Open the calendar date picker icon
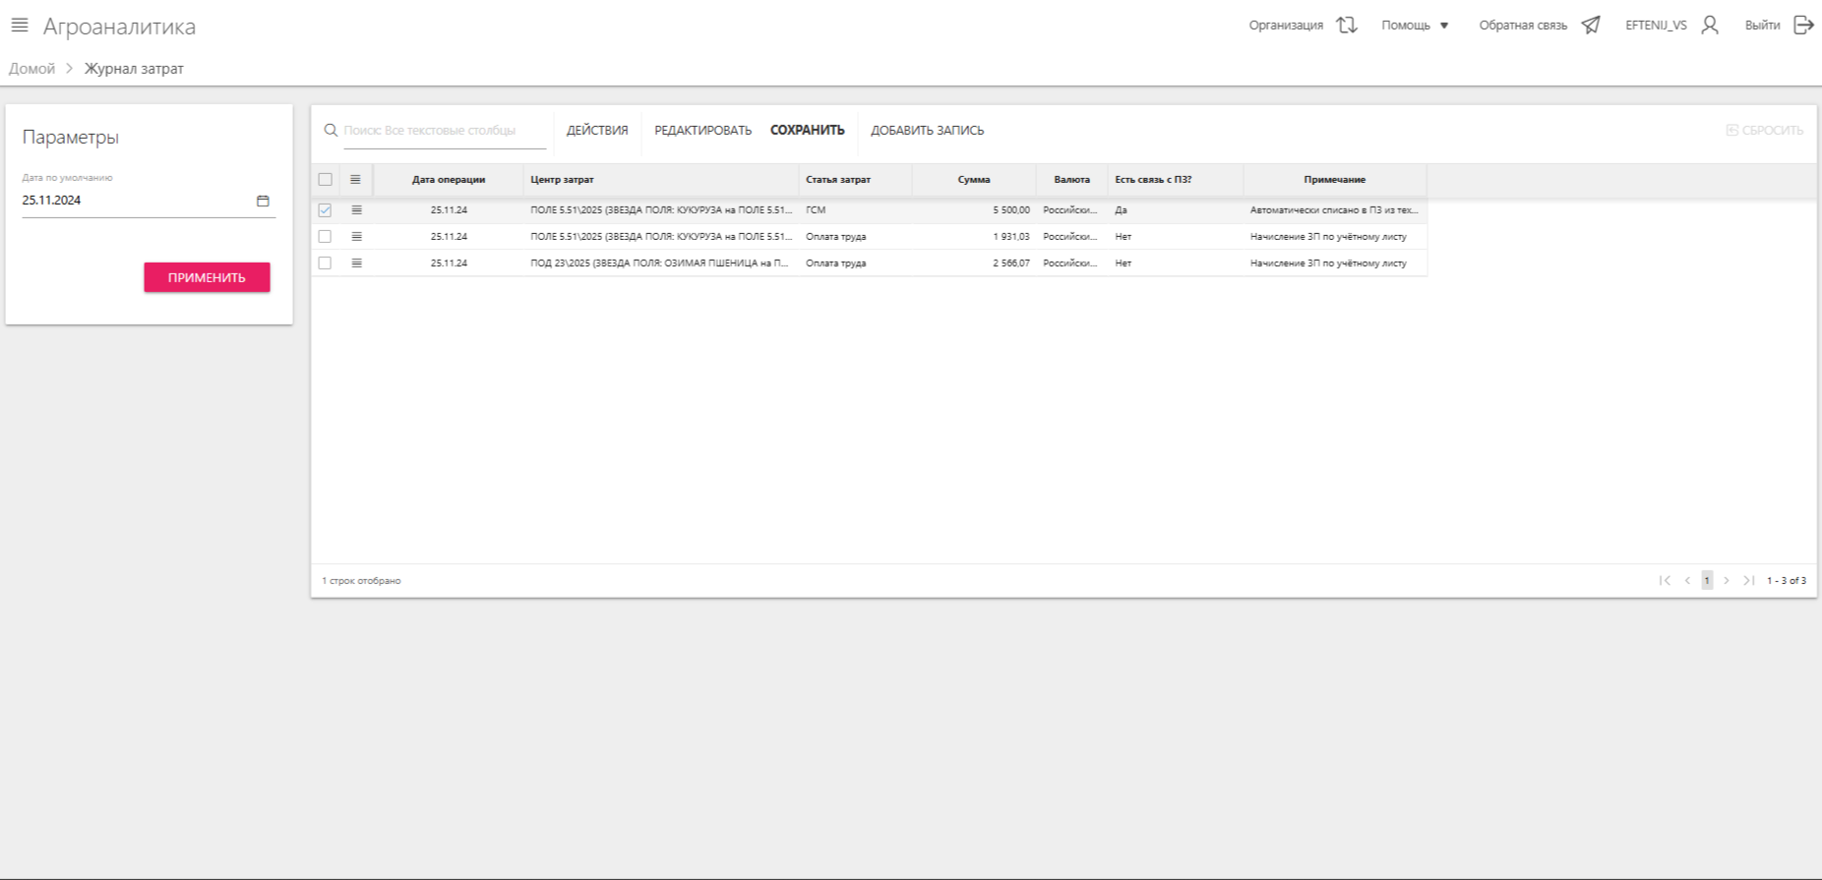 pos(263,201)
